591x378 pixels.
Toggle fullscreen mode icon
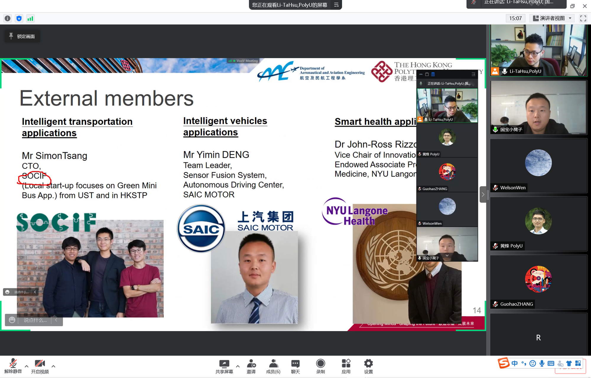583,18
